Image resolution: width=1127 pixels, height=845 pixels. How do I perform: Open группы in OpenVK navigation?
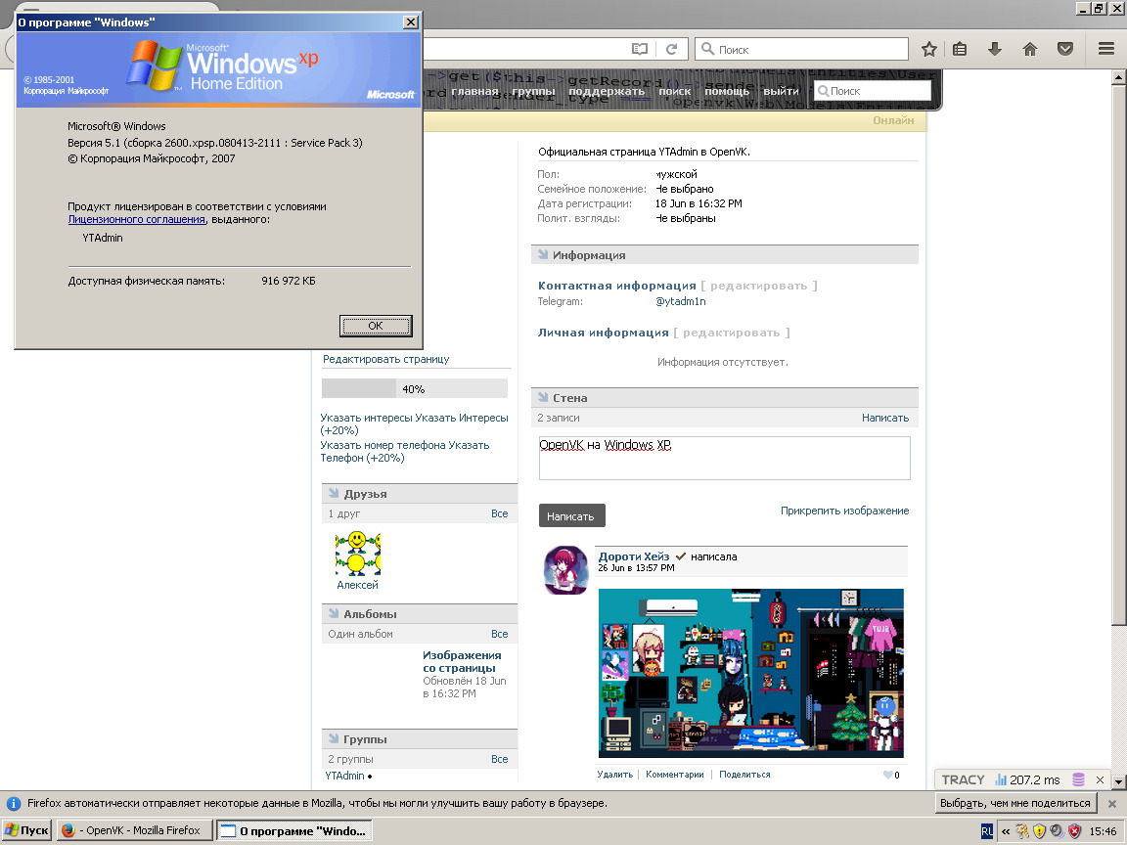pos(533,91)
